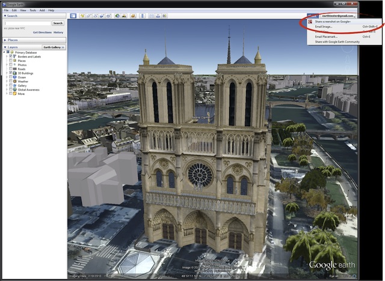Uncheck the 3D Buildings layer

11,73
